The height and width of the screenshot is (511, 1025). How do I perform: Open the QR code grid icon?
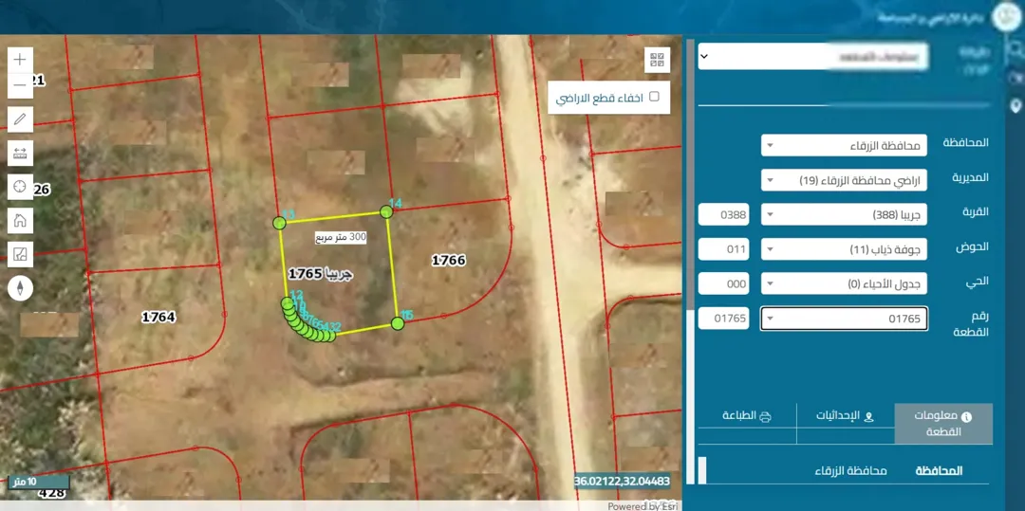click(x=657, y=60)
